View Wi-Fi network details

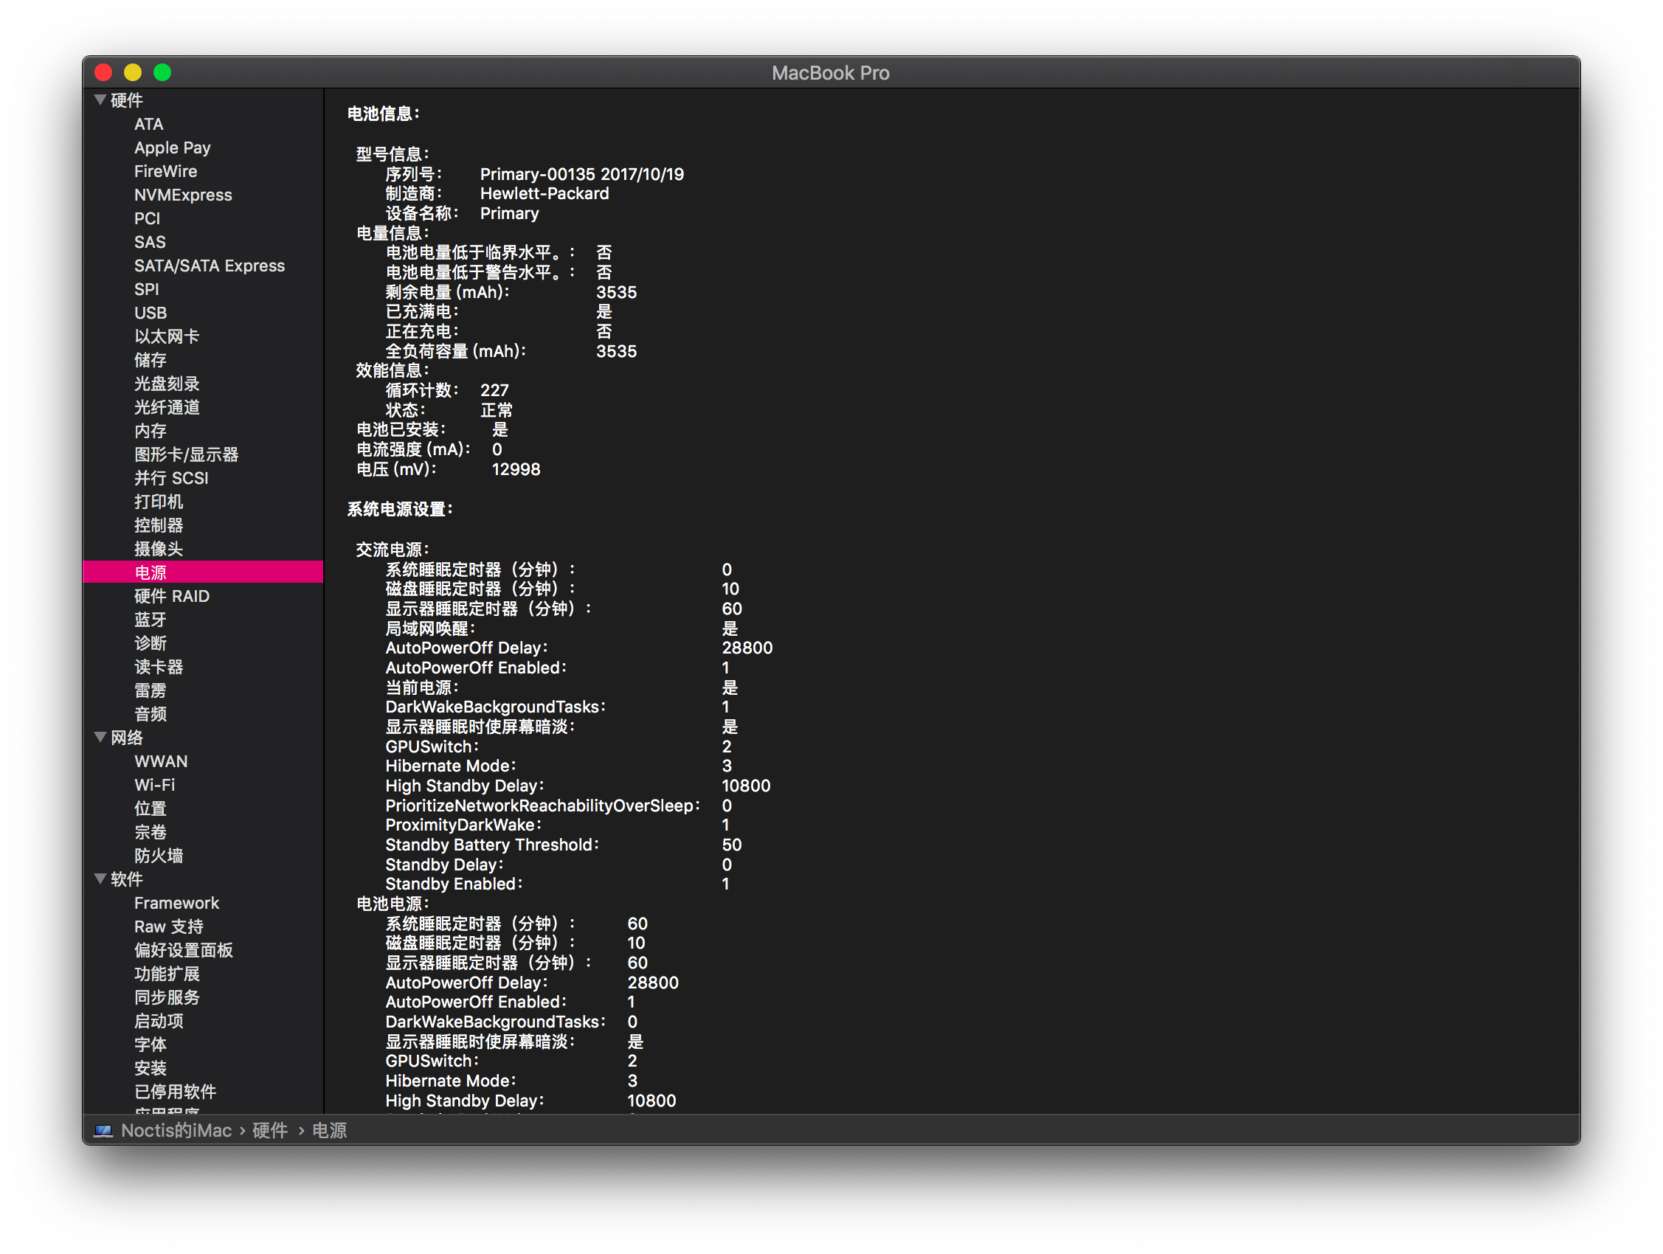click(x=154, y=785)
